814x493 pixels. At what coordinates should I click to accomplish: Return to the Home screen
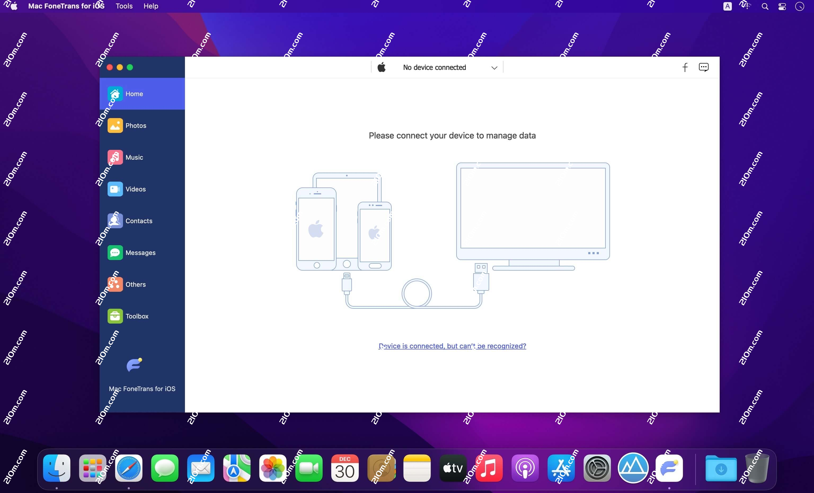[x=134, y=94]
